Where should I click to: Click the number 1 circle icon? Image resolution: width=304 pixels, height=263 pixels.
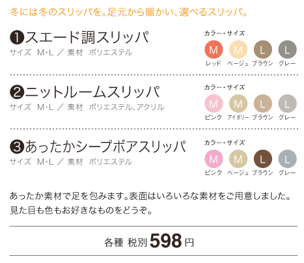tap(17, 38)
